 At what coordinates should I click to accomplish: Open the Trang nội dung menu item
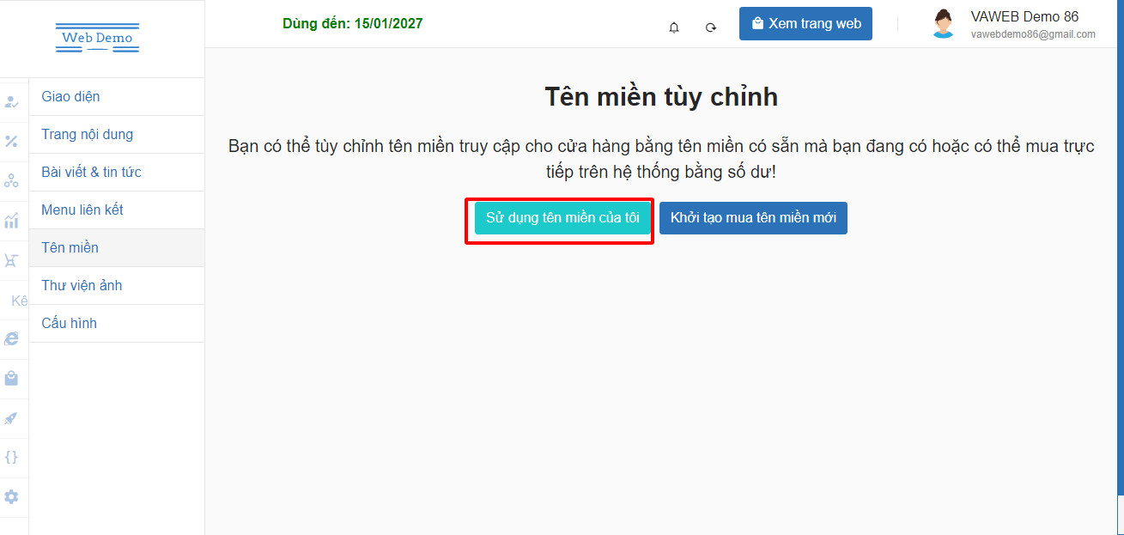[x=87, y=134]
